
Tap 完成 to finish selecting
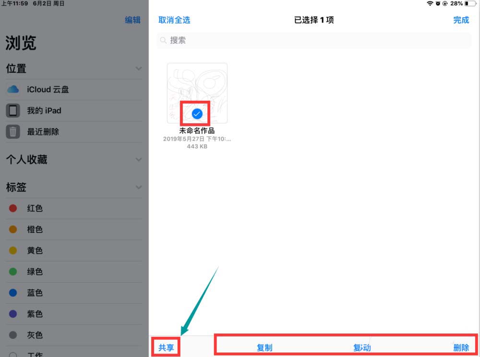coord(461,20)
